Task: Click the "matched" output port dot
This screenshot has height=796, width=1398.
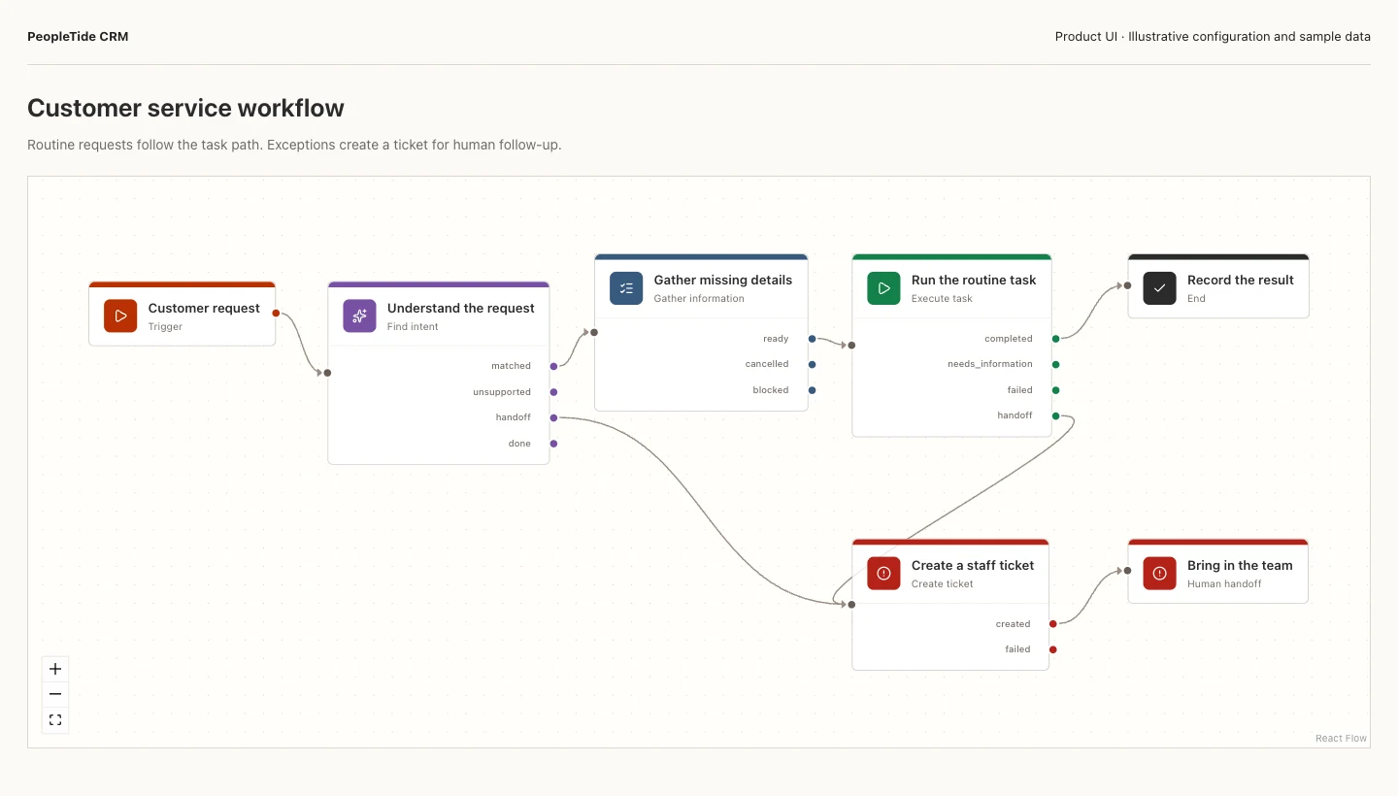Action: pyautogui.click(x=553, y=366)
